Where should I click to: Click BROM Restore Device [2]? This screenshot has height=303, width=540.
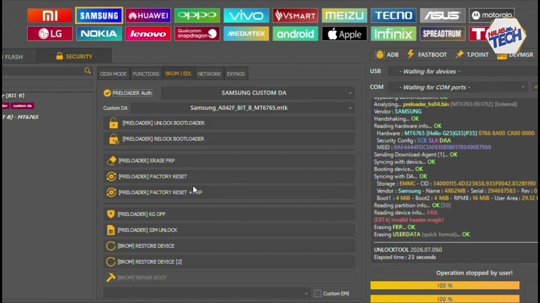pyautogui.click(x=229, y=262)
